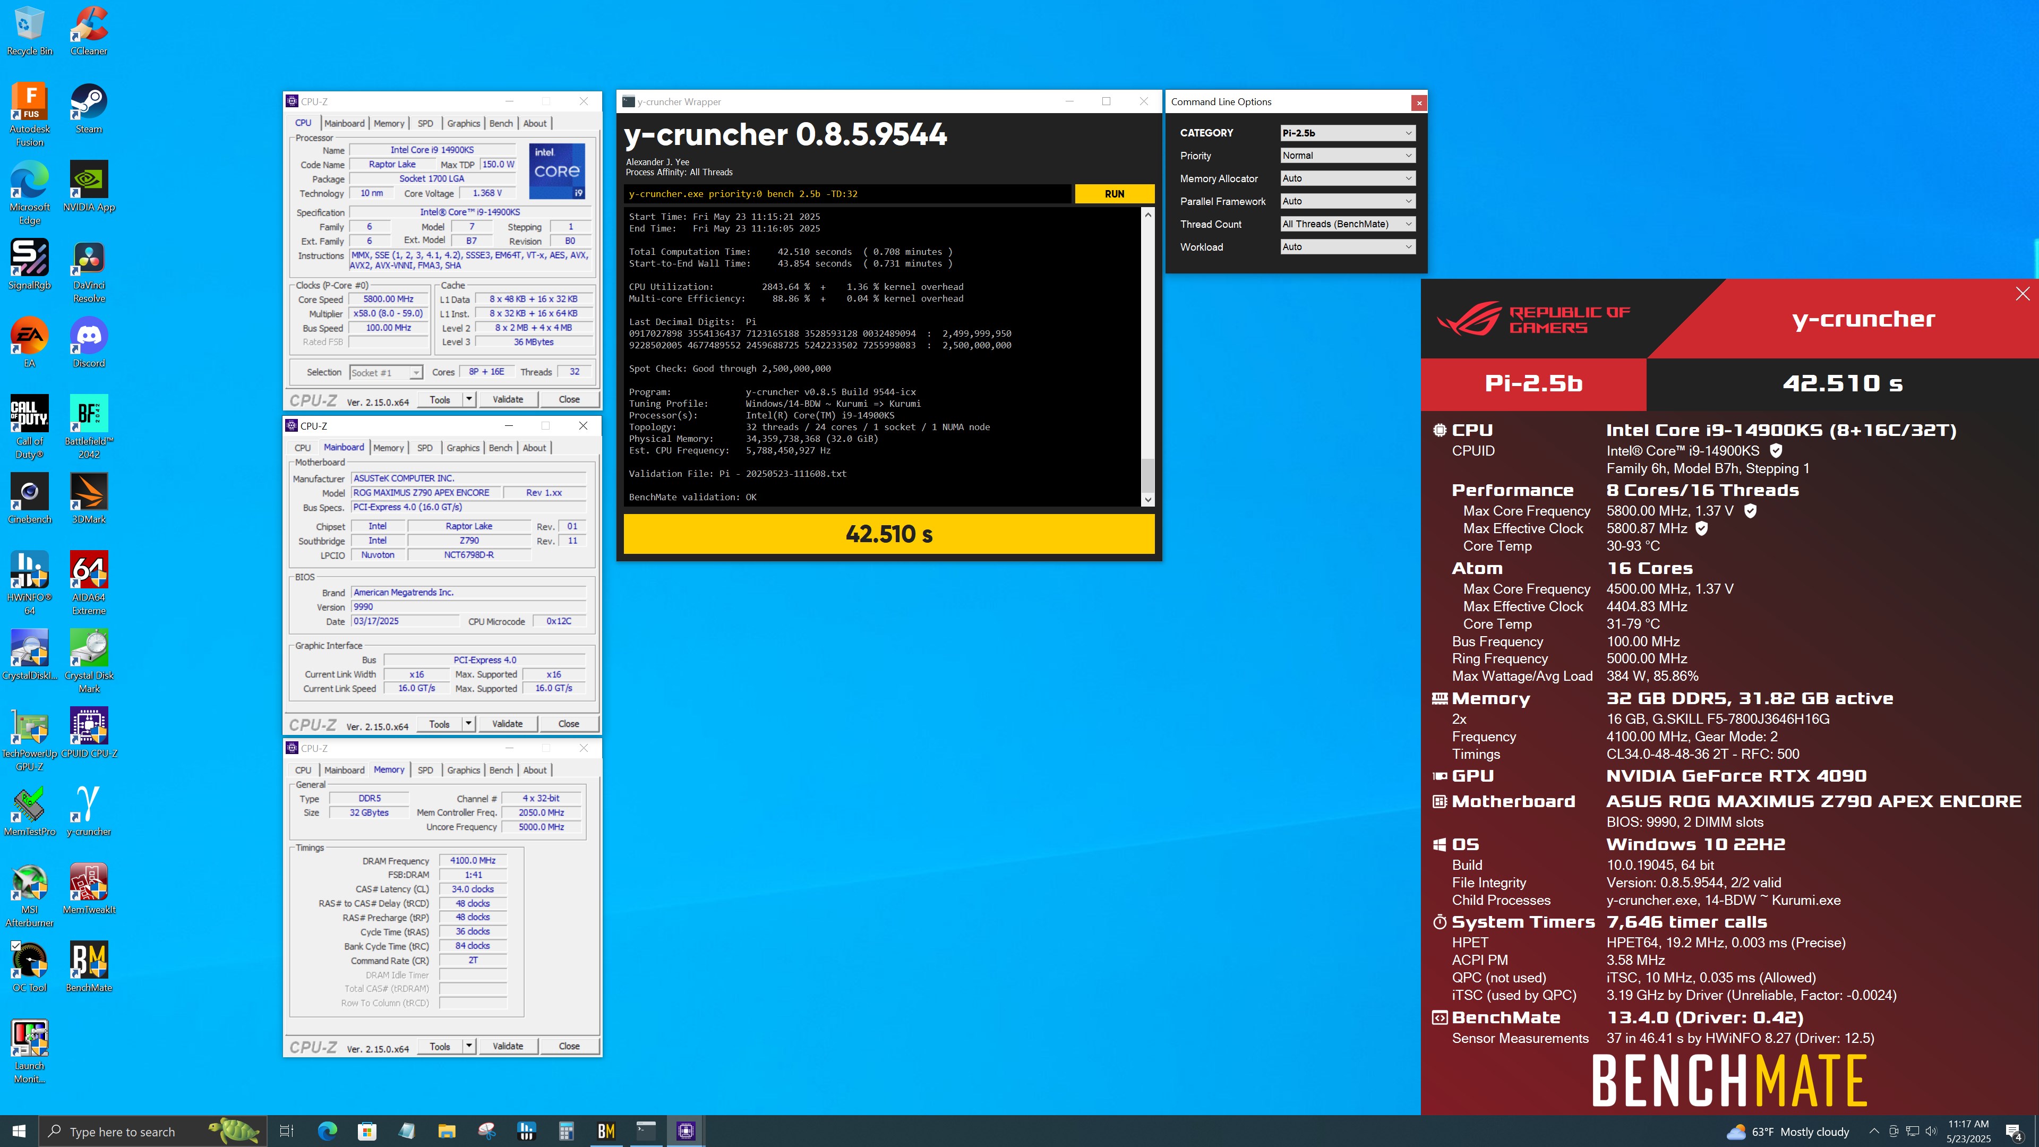Open Graphics tab in the CPU-Z Mainboard window
Viewport: 2039px width, 1147px height.
click(x=463, y=447)
